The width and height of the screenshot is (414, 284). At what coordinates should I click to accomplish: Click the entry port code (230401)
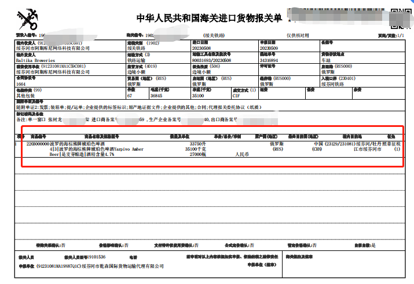[347, 78]
